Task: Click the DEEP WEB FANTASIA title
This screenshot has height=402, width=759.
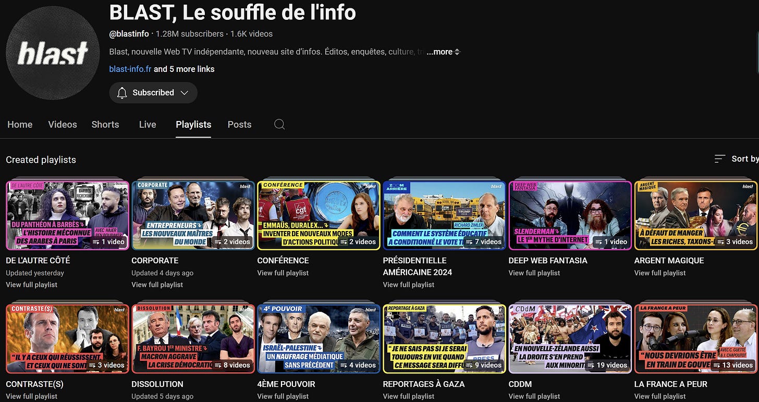Action: tap(548, 260)
